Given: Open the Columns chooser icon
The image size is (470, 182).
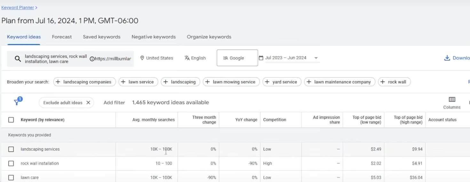Looking at the screenshot, I should tap(452, 100).
